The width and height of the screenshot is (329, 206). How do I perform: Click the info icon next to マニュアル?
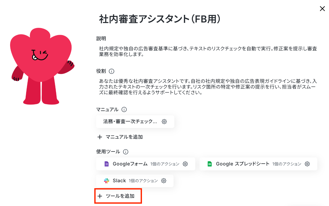click(x=124, y=109)
